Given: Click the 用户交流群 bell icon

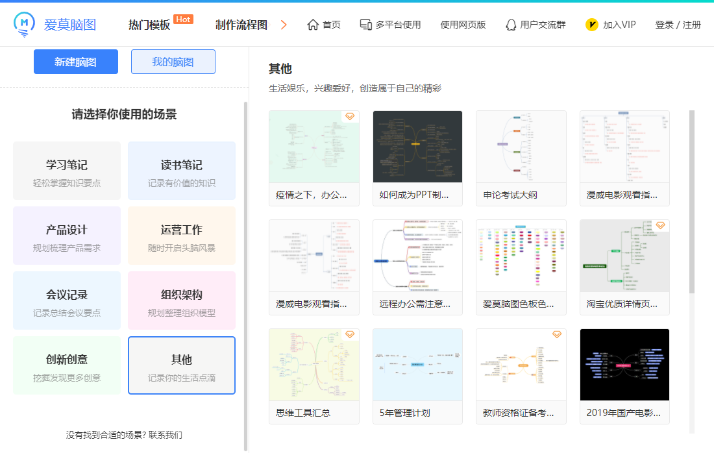Looking at the screenshot, I should 510,25.
